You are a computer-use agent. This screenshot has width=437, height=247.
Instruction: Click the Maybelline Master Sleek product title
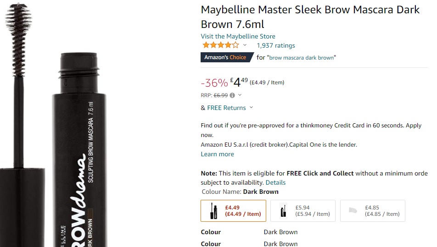pyautogui.click(x=310, y=17)
